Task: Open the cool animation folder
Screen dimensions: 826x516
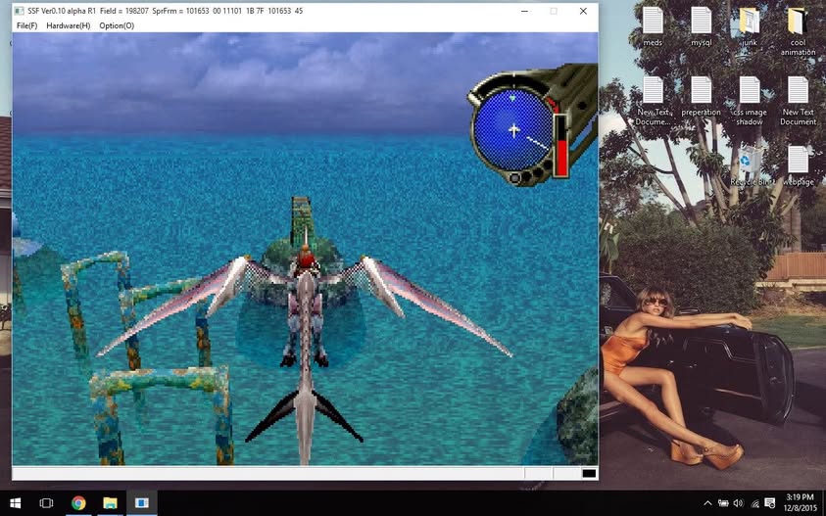Action: coord(799,31)
